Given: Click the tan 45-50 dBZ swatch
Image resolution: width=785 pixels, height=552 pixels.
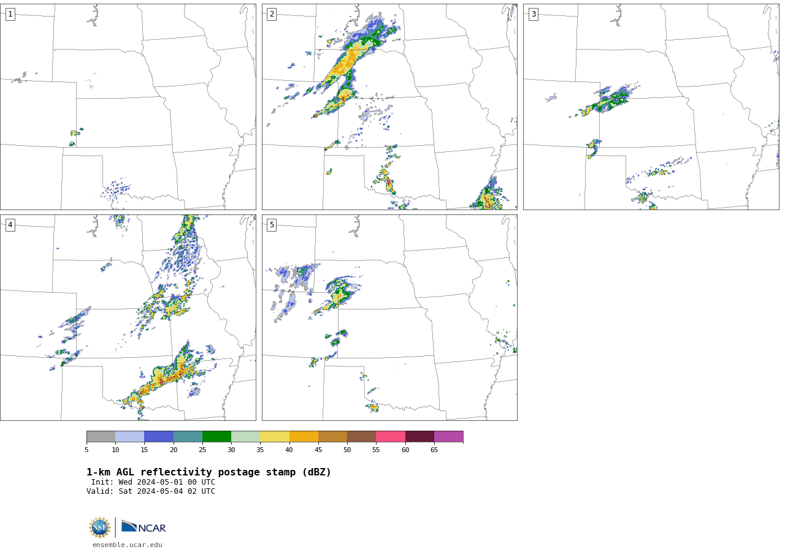Looking at the screenshot, I should (332, 436).
